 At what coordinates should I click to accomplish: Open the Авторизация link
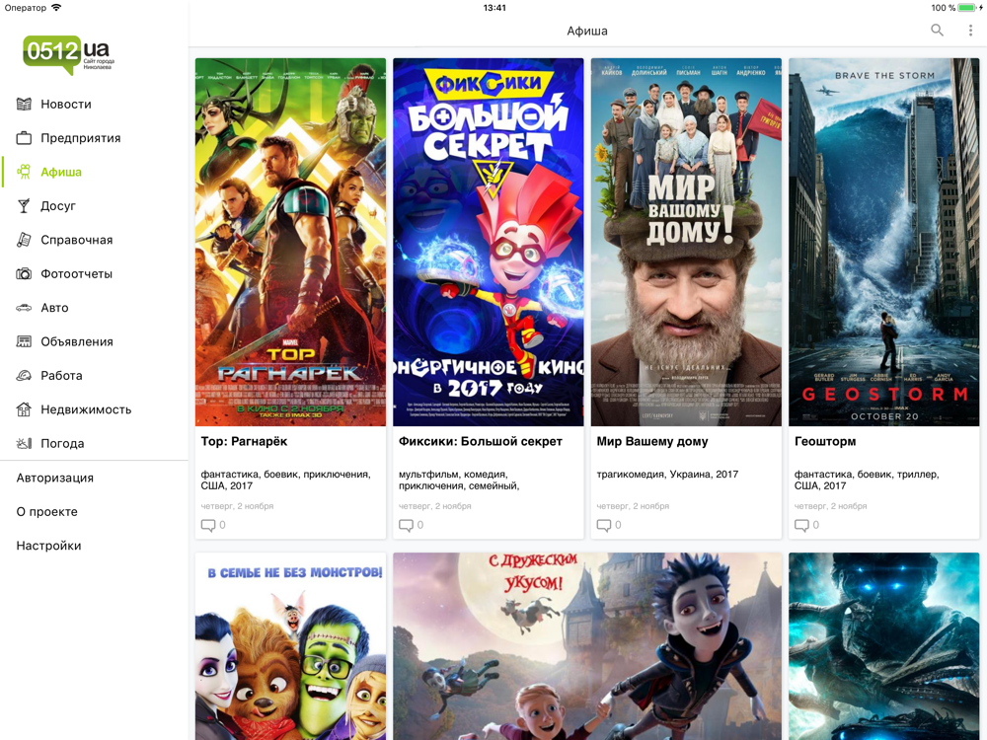[x=54, y=479]
